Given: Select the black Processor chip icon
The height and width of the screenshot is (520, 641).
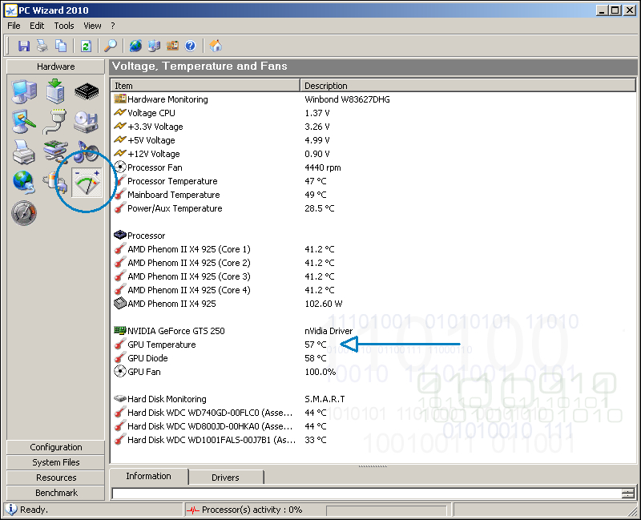Looking at the screenshot, I should (87, 91).
